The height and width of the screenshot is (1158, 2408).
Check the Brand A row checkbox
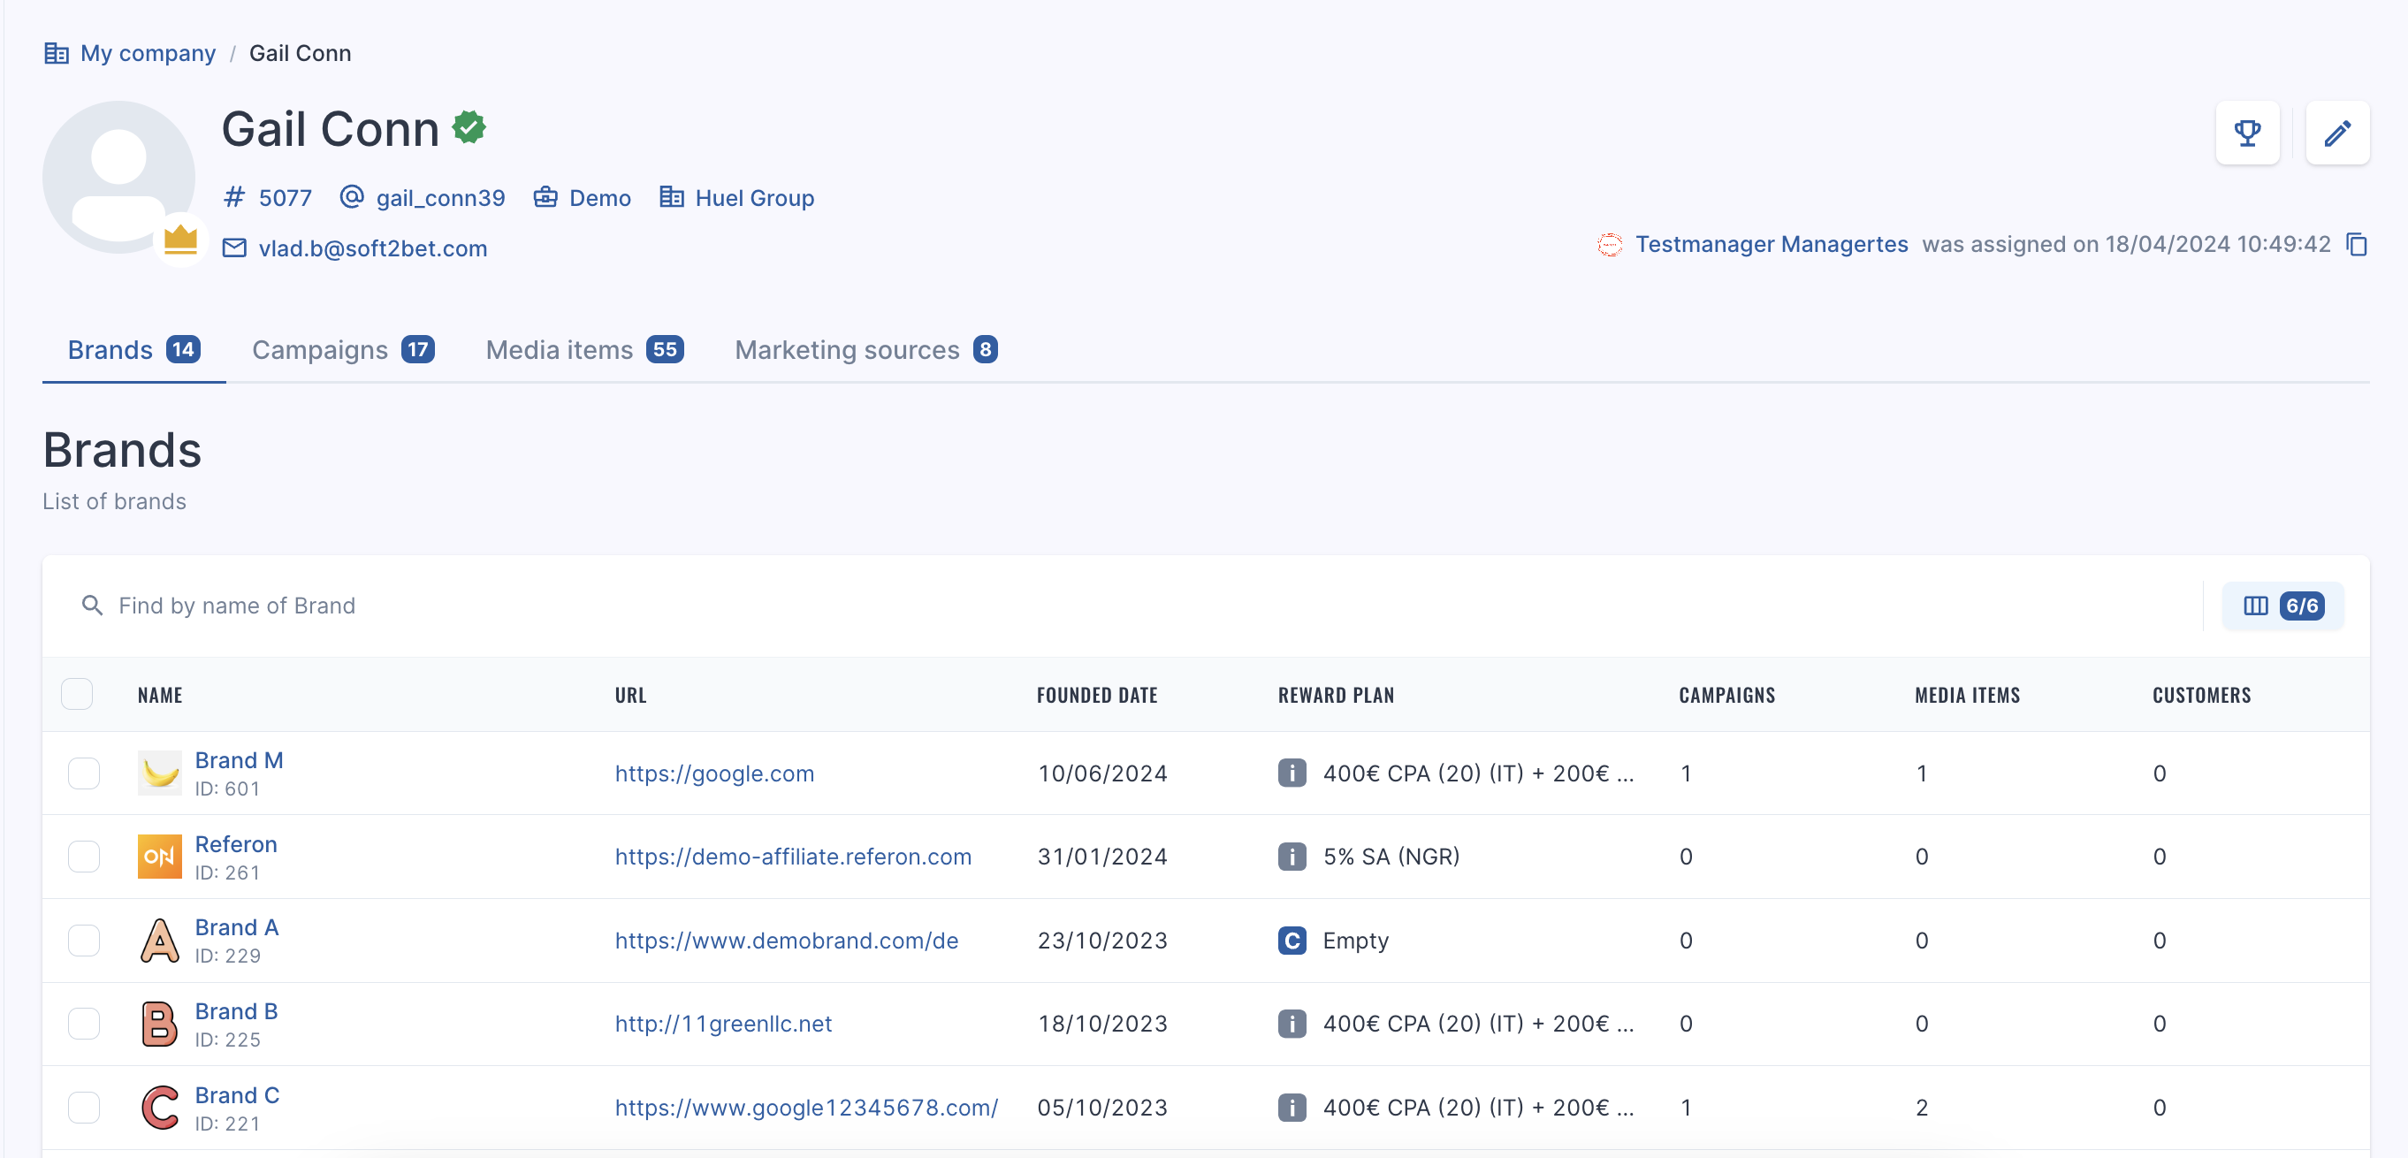point(84,941)
